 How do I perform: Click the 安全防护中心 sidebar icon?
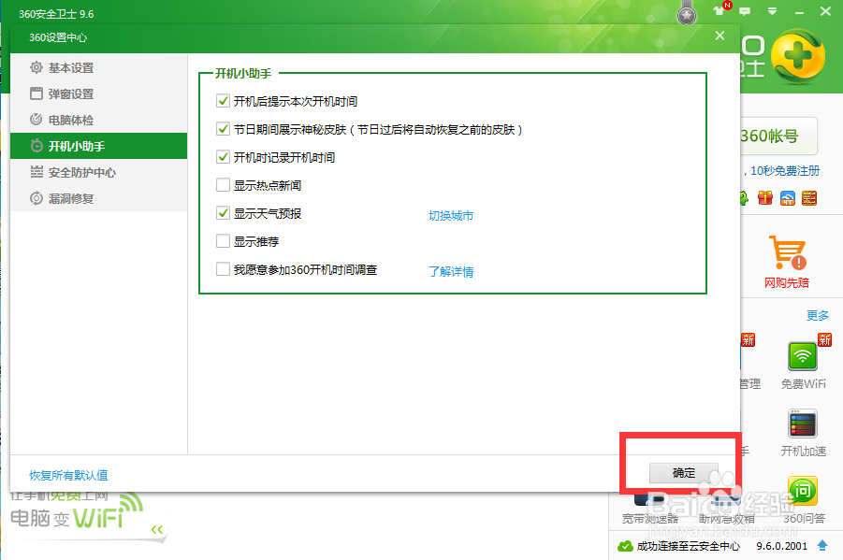tap(36, 172)
